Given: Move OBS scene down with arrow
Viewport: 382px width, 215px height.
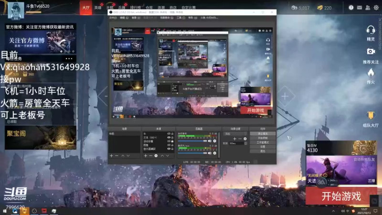Looking at the screenshot, I should [x=128, y=156].
